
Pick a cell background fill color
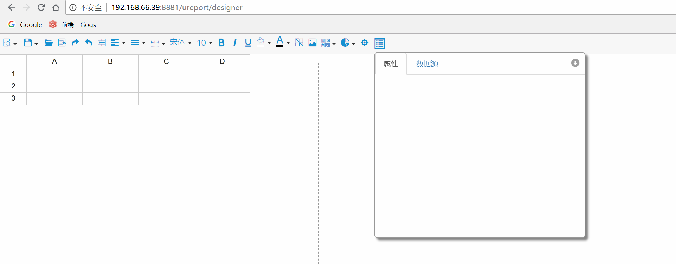point(264,42)
